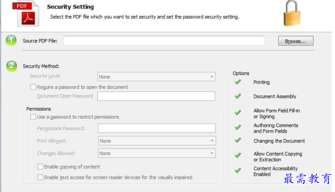Click the Permissions Password text box
Screen dimensions: 335x192
coord(157,128)
